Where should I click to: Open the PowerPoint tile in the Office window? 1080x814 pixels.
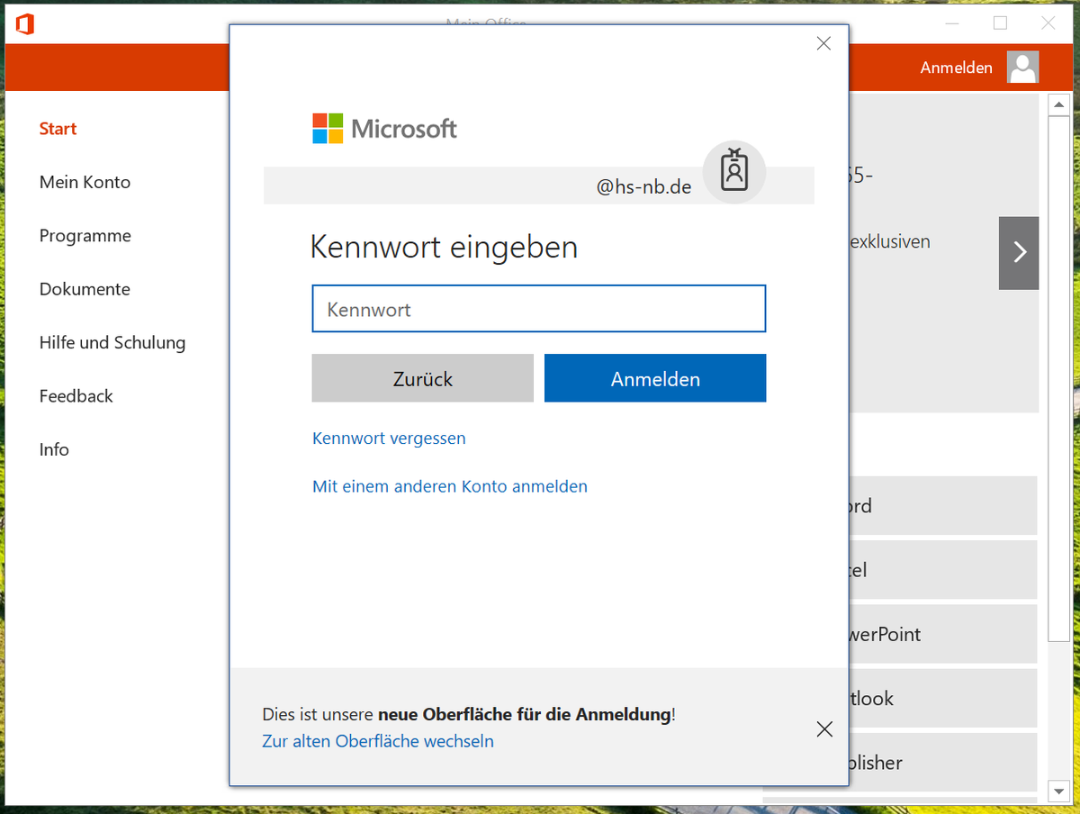(x=942, y=634)
